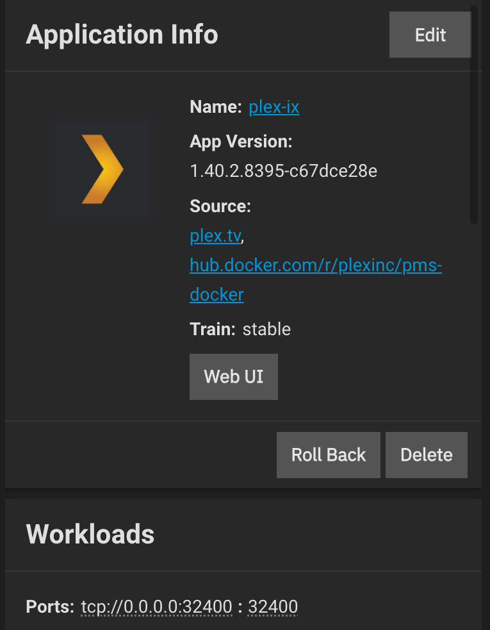Click the Plex chevron logo icon

pos(102,169)
